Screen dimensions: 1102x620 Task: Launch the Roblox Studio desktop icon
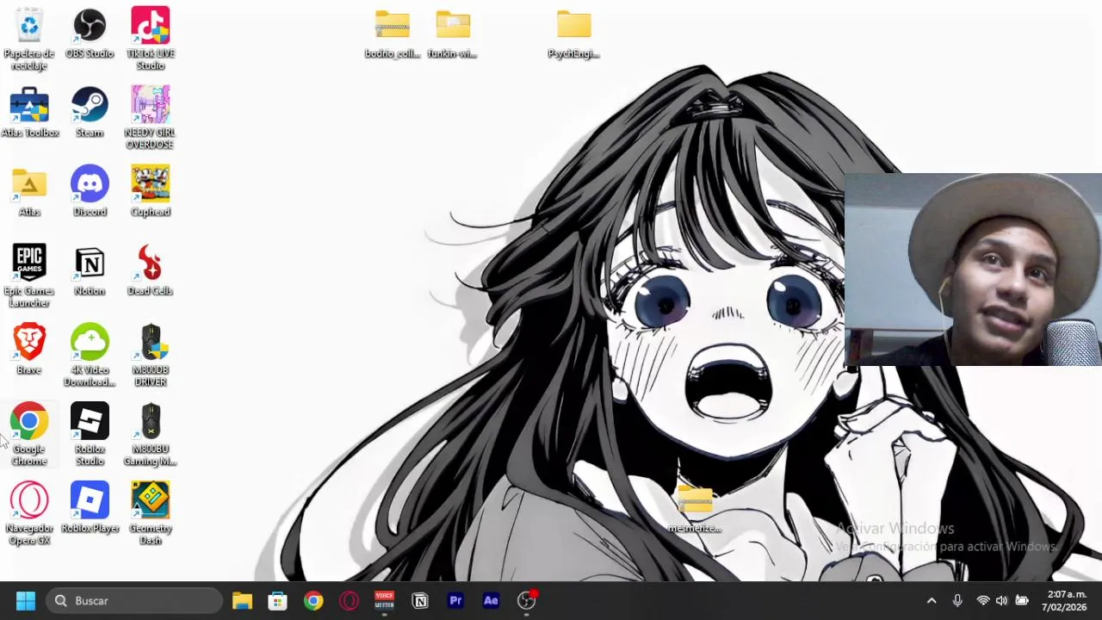[90, 435]
